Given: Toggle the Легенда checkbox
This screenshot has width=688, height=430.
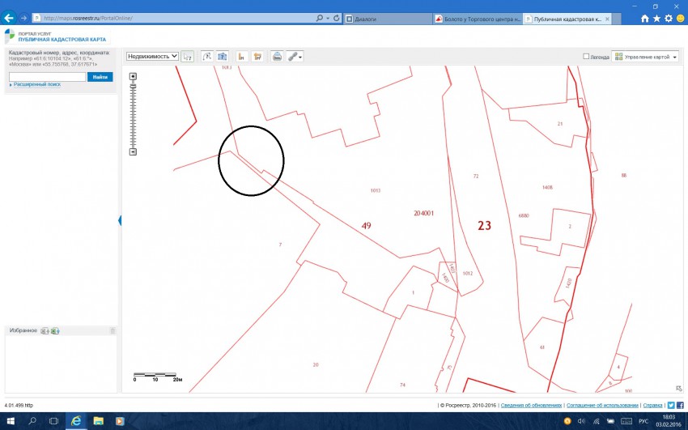Looking at the screenshot, I should point(586,57).
